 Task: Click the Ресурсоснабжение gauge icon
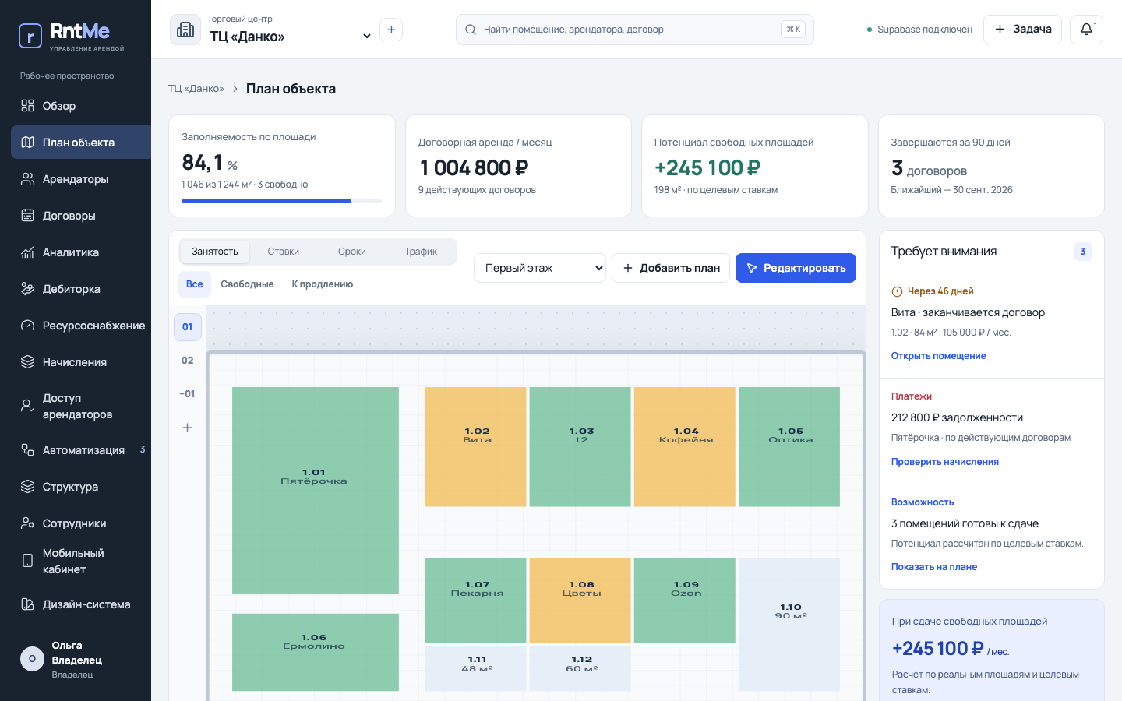[x=27, y=326]
